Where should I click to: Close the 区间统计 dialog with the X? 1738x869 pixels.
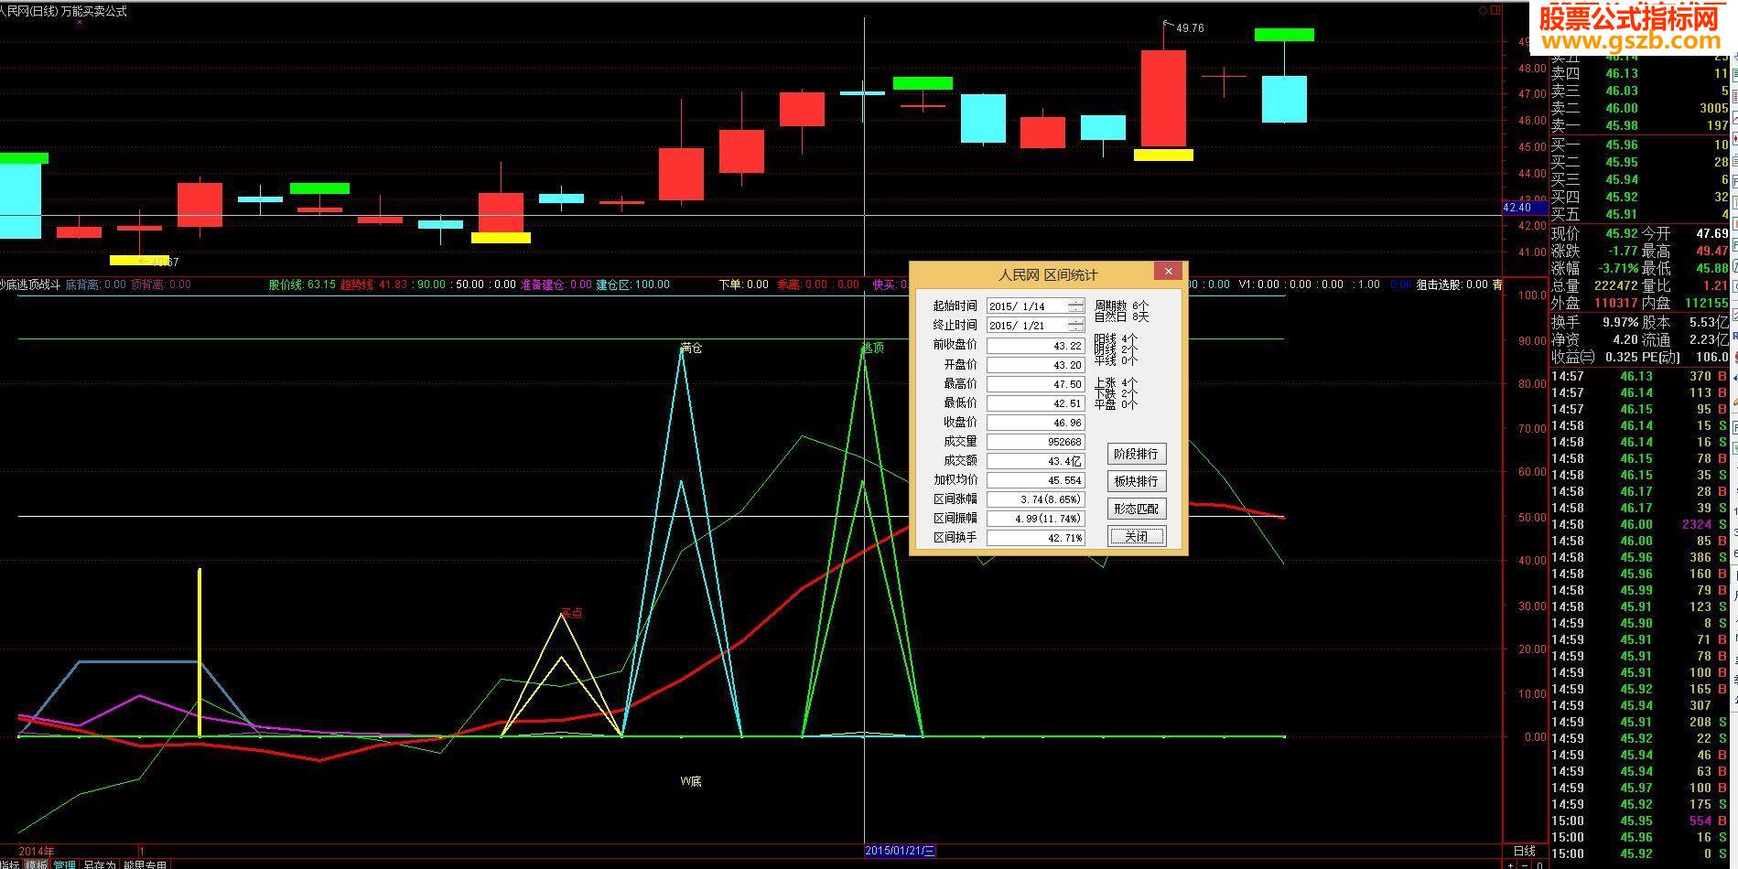click(1168, 272)
